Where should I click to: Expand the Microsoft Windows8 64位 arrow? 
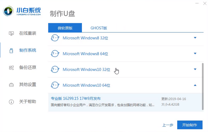195,54
